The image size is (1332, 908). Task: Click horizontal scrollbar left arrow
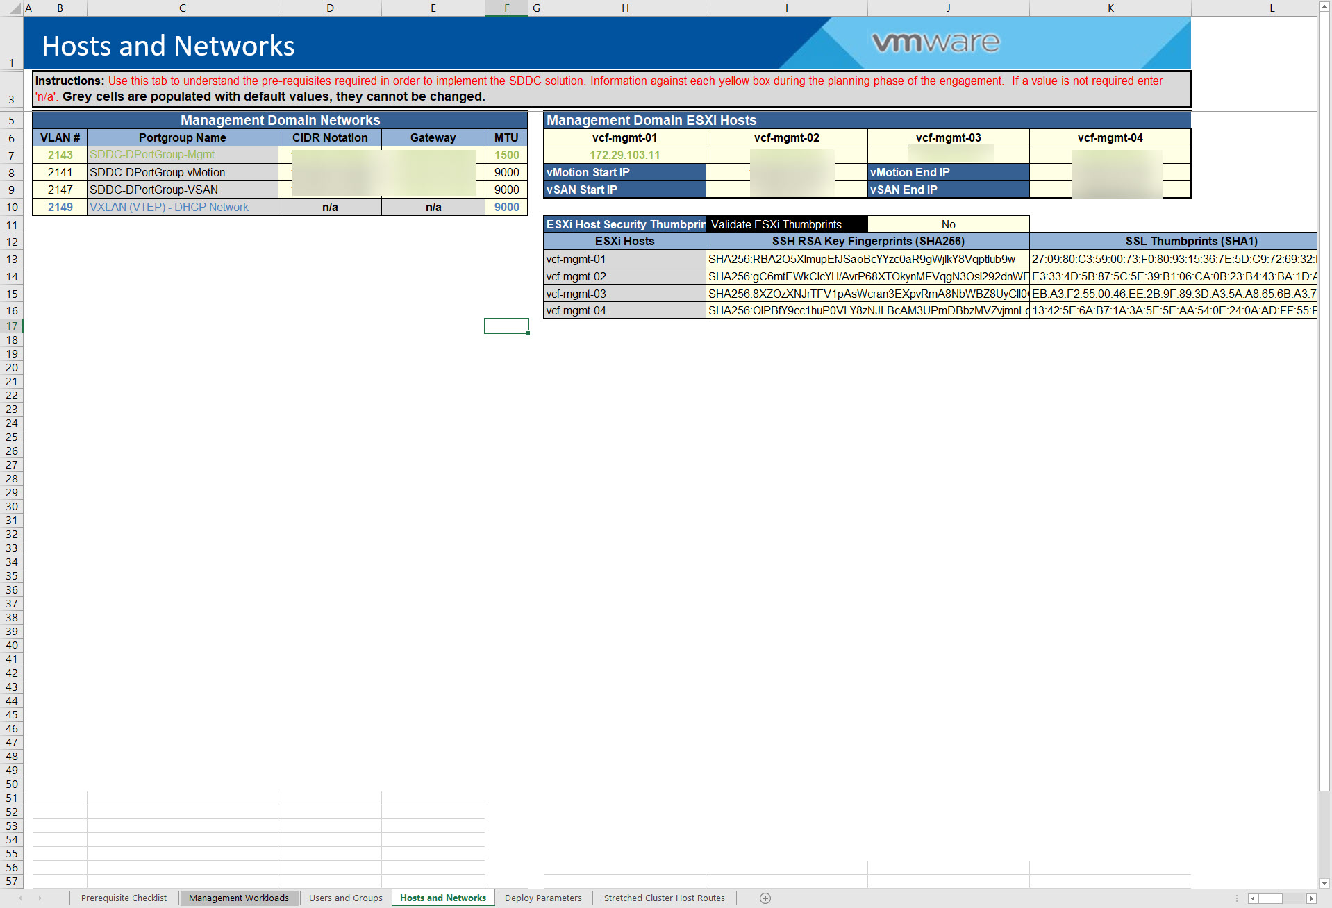click(1254, 898)
